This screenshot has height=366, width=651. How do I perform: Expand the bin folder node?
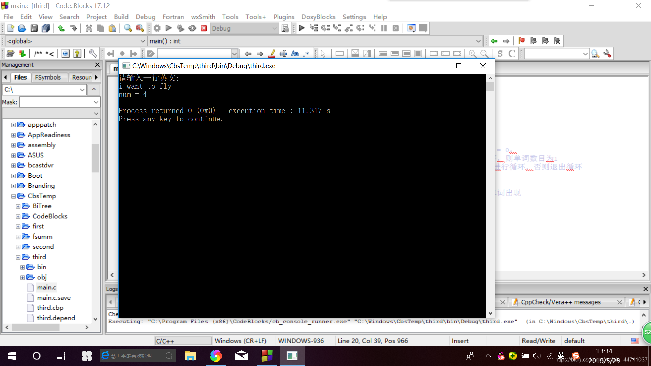pyautogui.click(x=22, y=267)
